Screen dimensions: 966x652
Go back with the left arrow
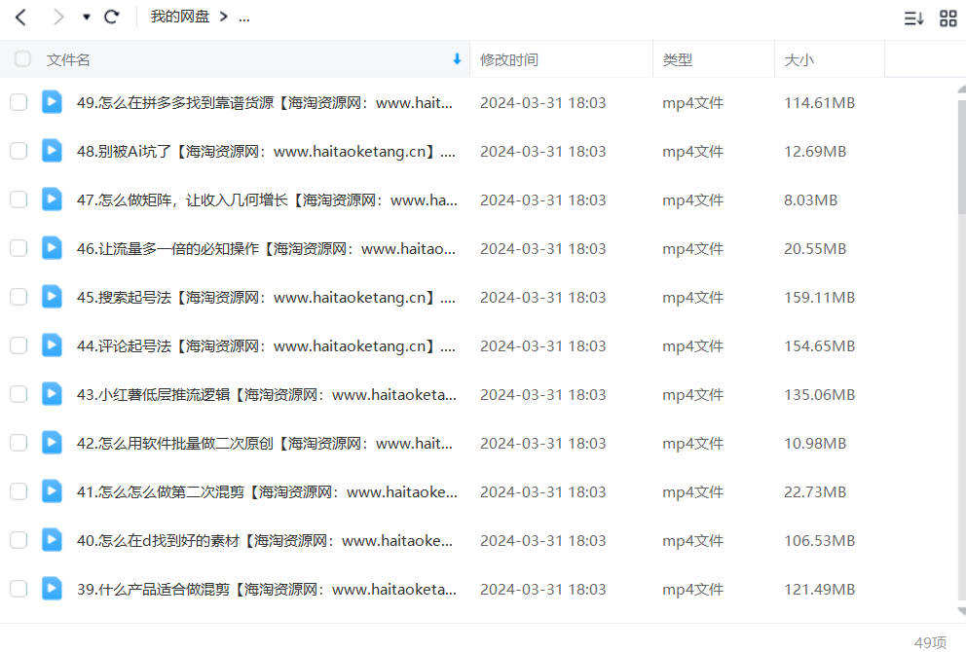coord(21,18)
